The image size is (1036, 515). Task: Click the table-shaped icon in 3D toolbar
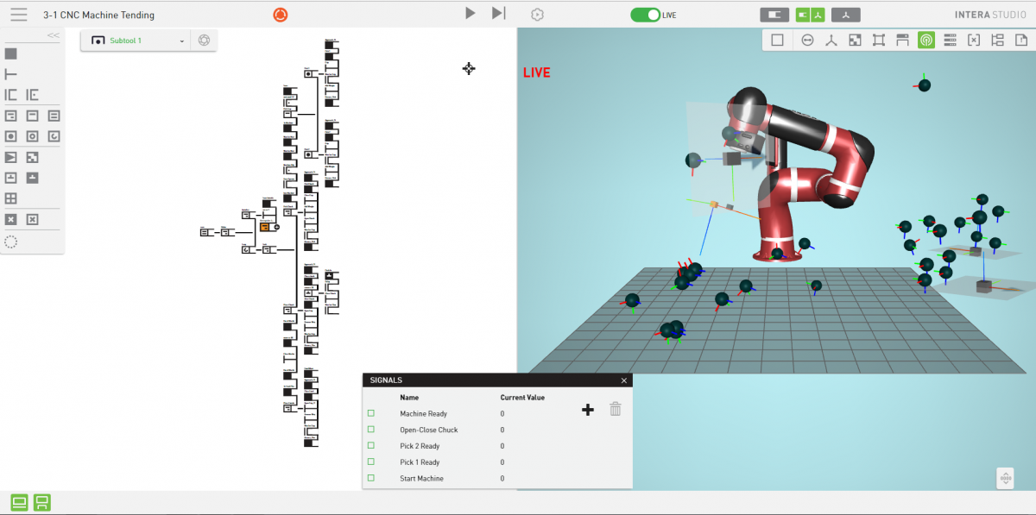[902, 40]
